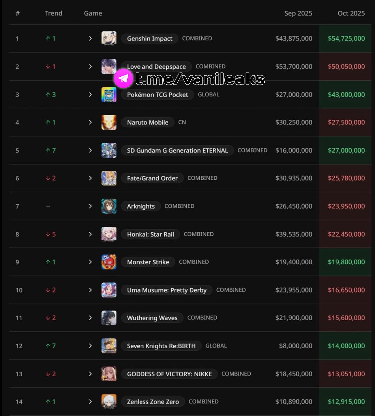Expand the Fate/Grand Order row

(x=90, y=178)
